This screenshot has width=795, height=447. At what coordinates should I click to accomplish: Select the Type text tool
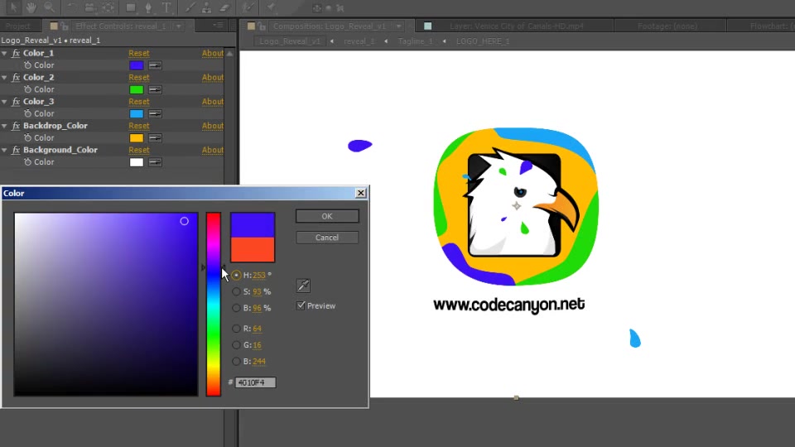click(x=166, y=7)
